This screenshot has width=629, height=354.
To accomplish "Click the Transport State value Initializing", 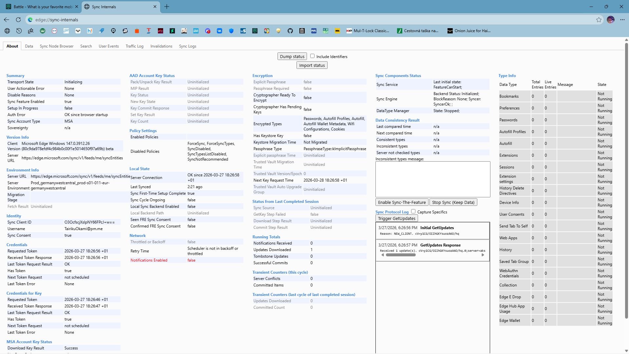I will point(73,82).
